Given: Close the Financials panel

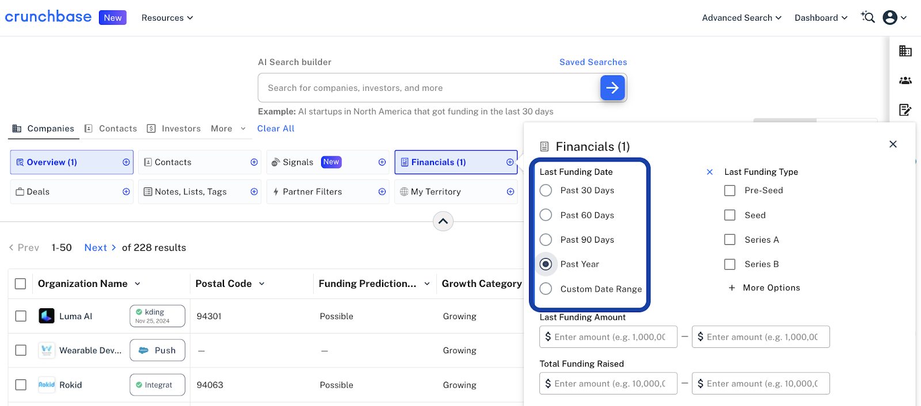Looking at the screenshot, I should [x=893, y=144].
